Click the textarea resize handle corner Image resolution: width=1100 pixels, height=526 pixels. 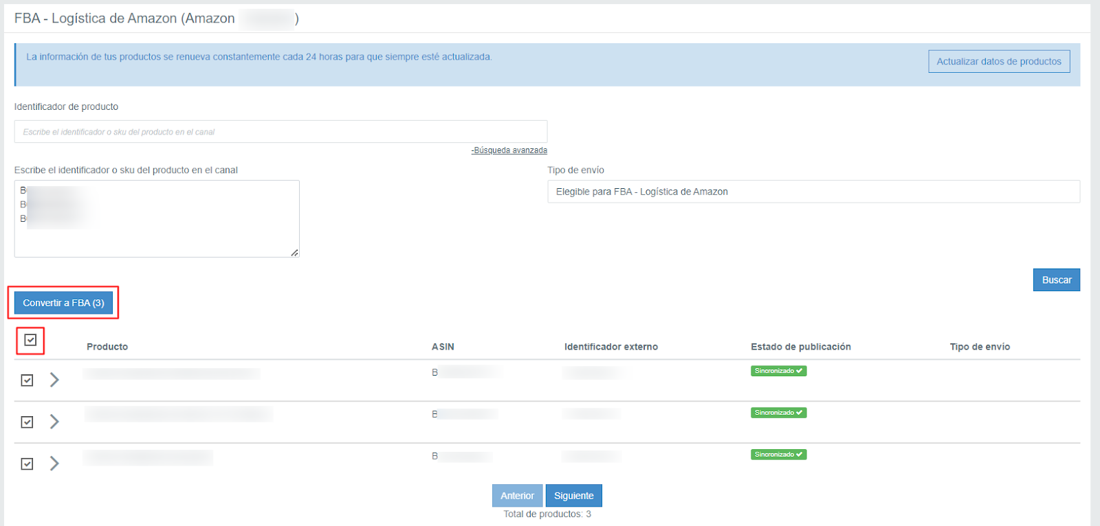pos(294,253)
